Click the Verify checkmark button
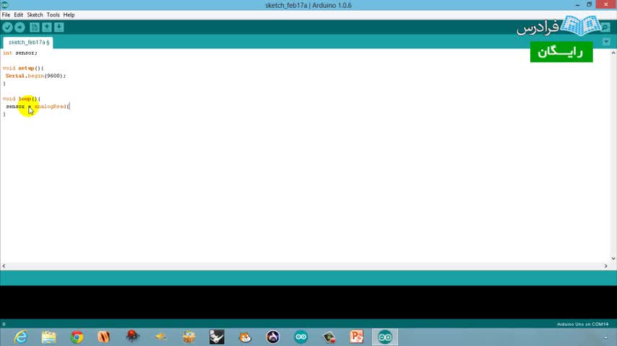 click(x=7, y=27)
